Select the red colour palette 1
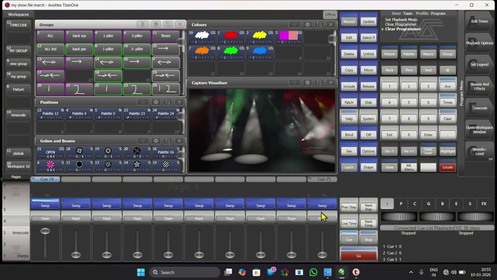 (x=231, y=37)
